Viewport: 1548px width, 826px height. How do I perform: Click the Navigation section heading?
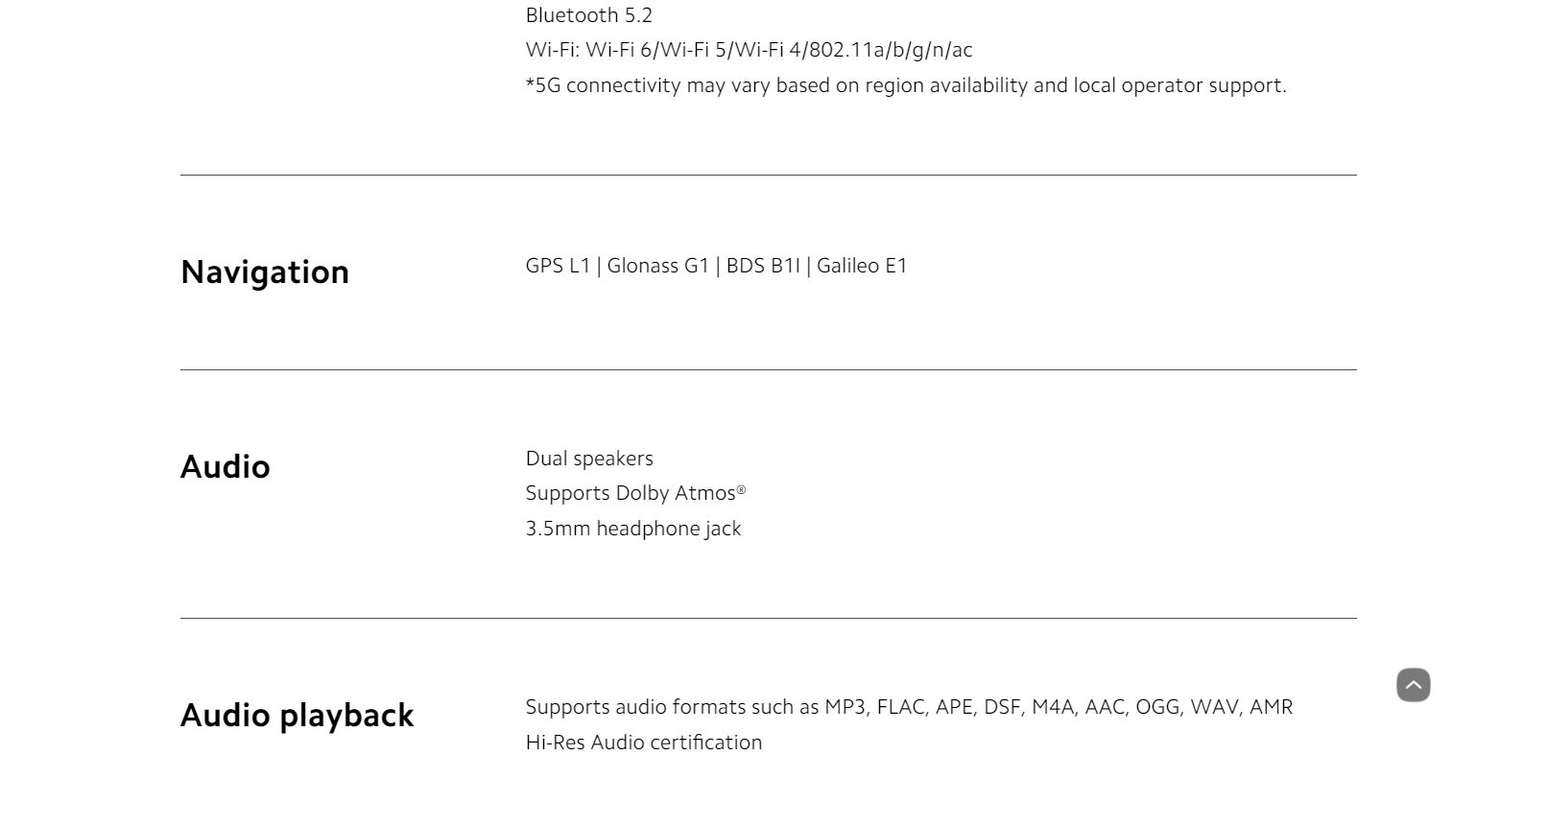pos(265,272)
